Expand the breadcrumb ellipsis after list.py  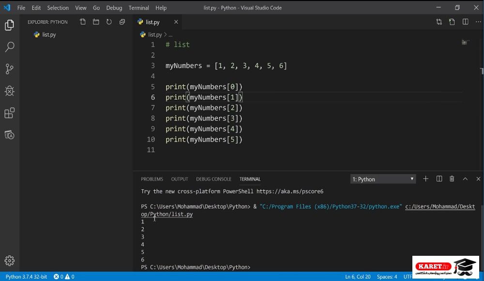pos(170,35)
